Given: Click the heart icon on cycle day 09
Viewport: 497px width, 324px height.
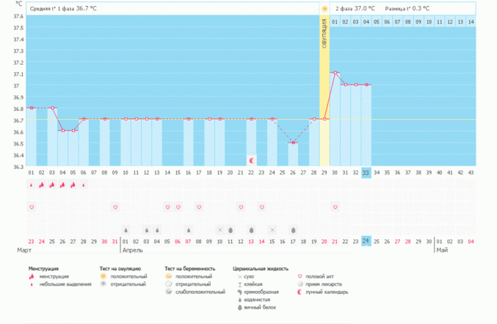Looking at the screenshot, I should (115, 207).
